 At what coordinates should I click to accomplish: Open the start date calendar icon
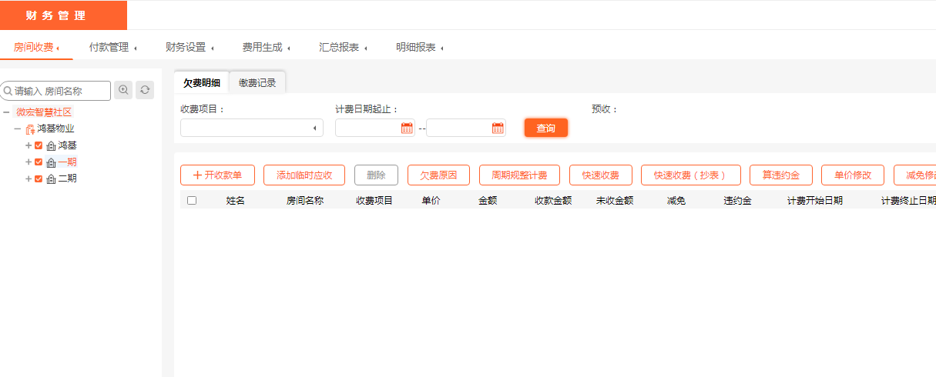(x=407, y=128)
